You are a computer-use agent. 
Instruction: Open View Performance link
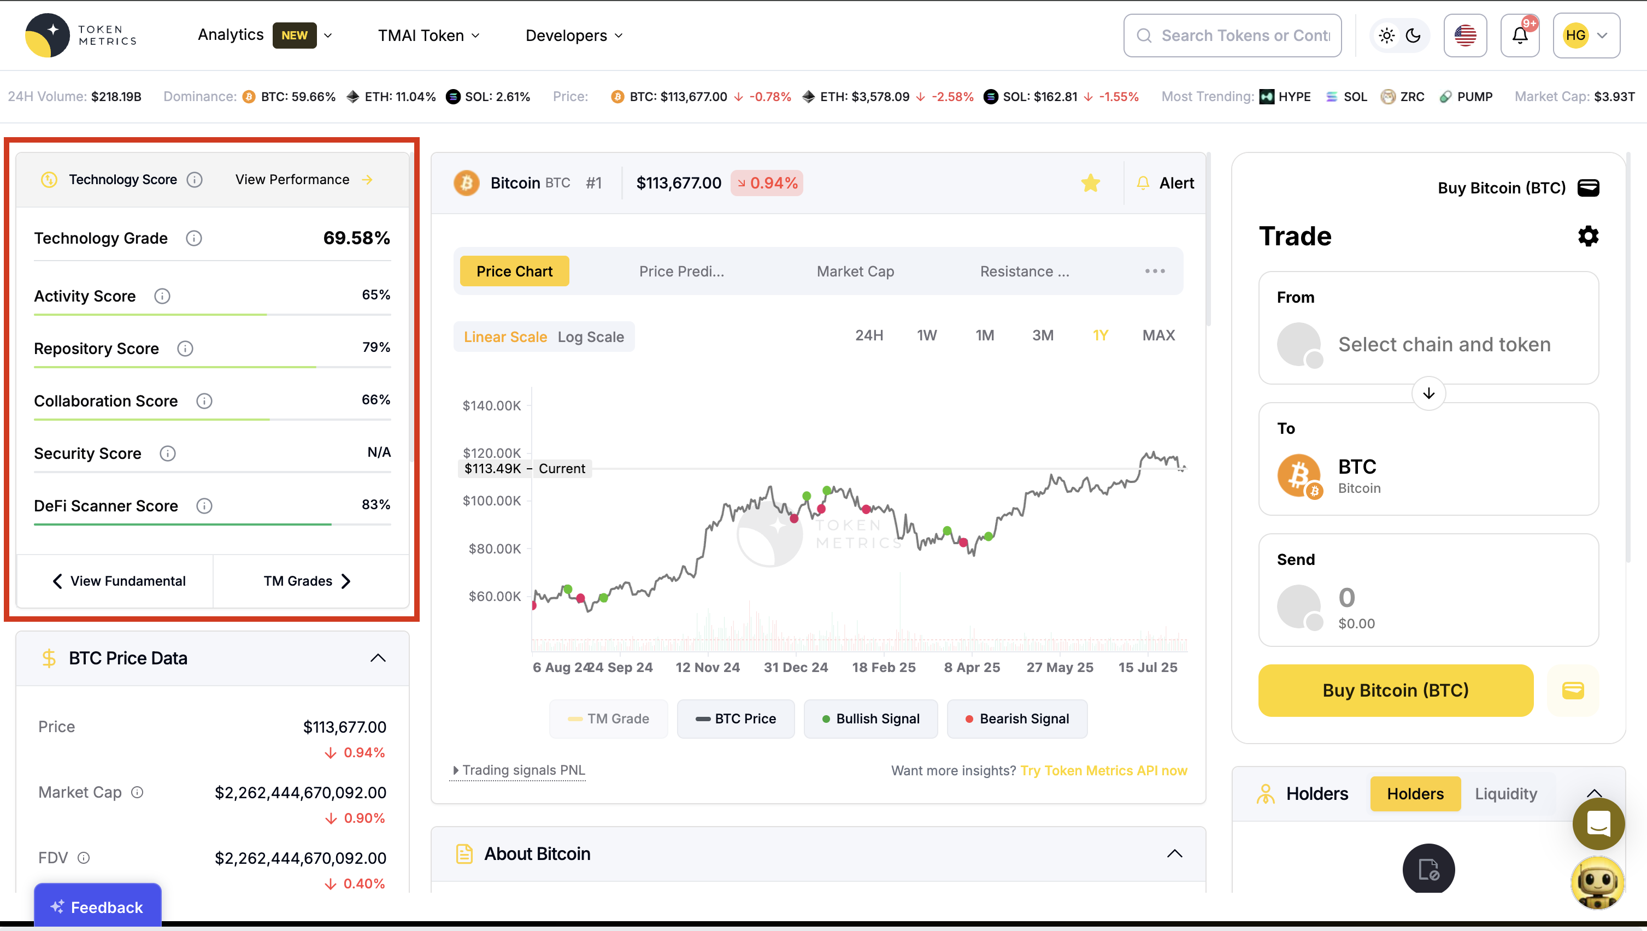coord(304,180)
